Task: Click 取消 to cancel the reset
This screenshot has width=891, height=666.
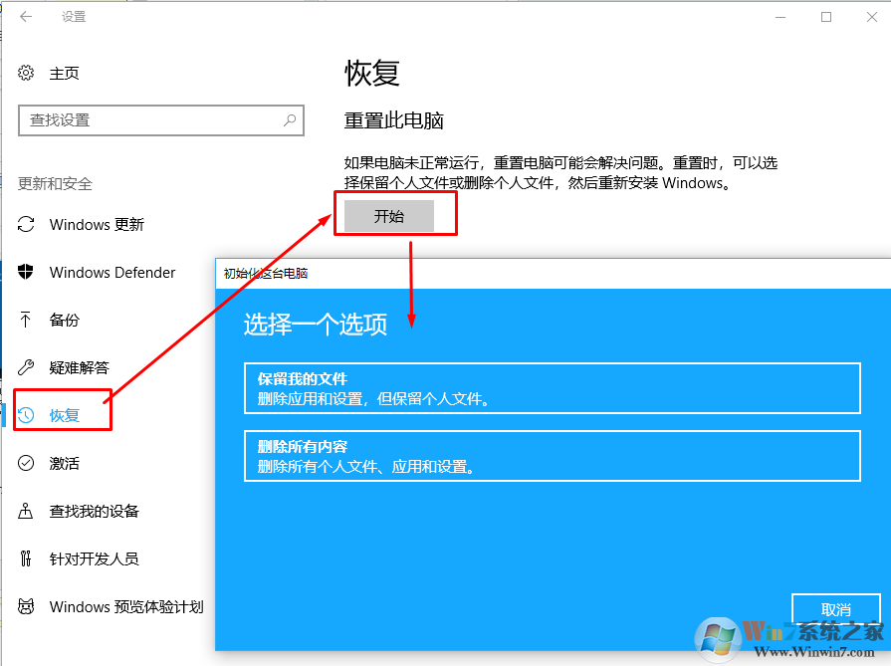Action: 836,608
